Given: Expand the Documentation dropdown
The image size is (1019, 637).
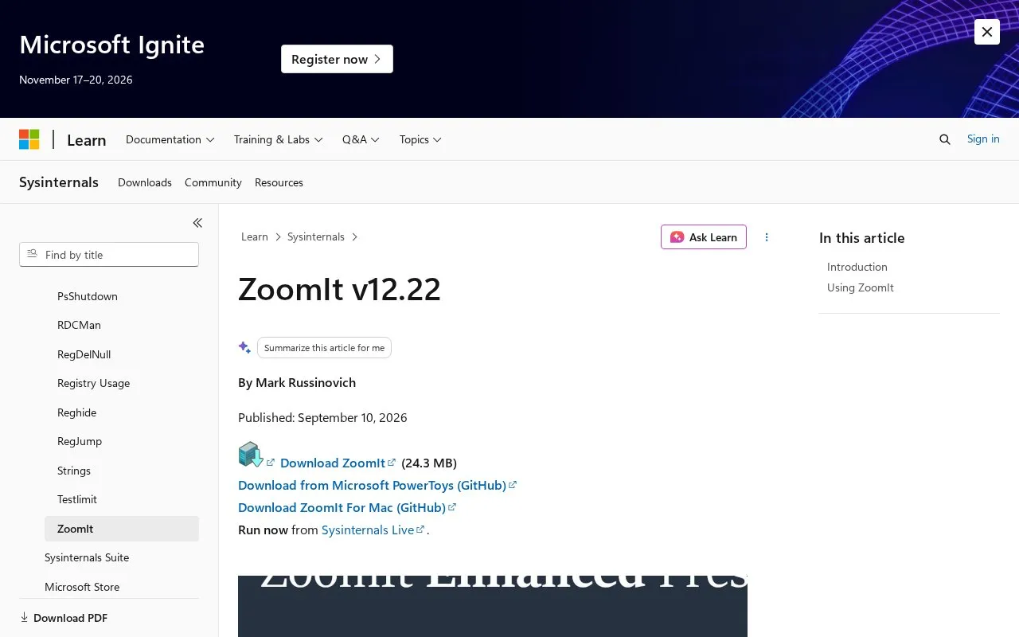Looking at the screenshot, I should coord(170,139).
